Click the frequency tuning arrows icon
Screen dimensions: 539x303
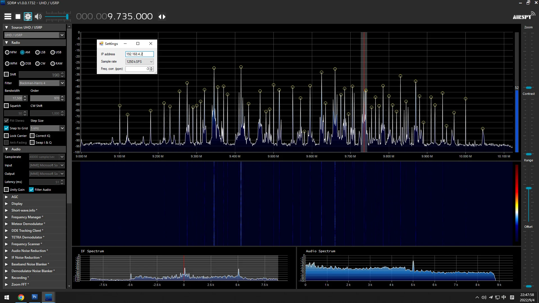(x=162, y=17)
